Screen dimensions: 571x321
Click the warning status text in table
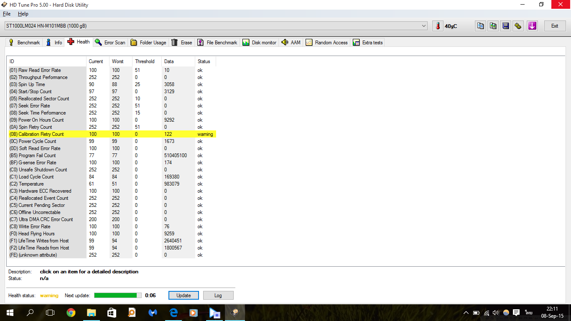pyautogui.click(x=205, y=134)
